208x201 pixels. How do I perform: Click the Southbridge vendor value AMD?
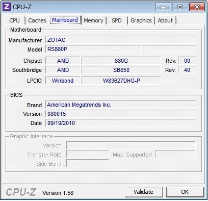pos(63,70)
